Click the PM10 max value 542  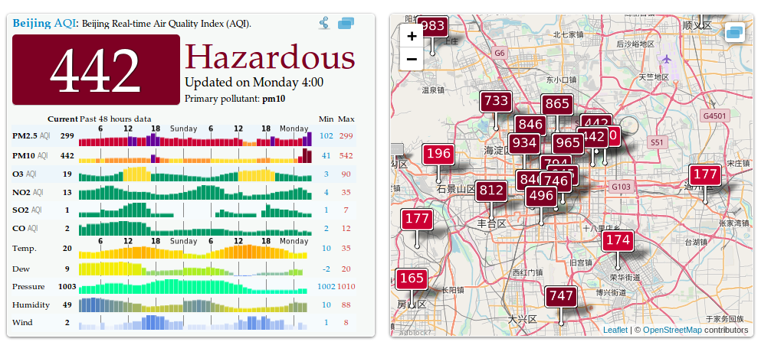pyautogui.click(x=346, y=155)
